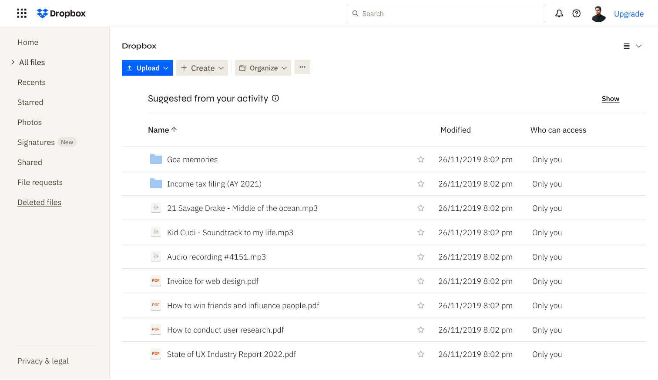Viewport: 658px width, 380px height.
Task: Open the help question mark icon
Action: click(x=577, y=13)
